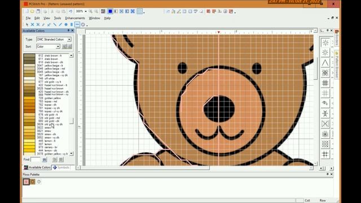Select the highlighted backstitch line tool

77,24
